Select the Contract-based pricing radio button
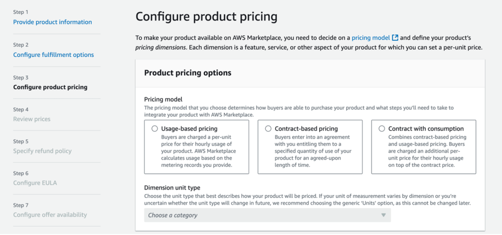 coord(268,129)
